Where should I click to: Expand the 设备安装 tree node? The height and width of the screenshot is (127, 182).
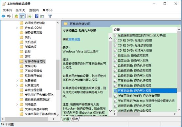[17, 81]
